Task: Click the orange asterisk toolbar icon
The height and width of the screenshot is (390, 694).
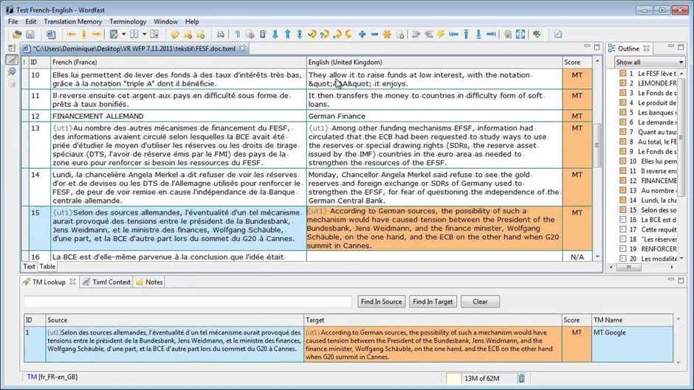Action: [x=387, y=35]
